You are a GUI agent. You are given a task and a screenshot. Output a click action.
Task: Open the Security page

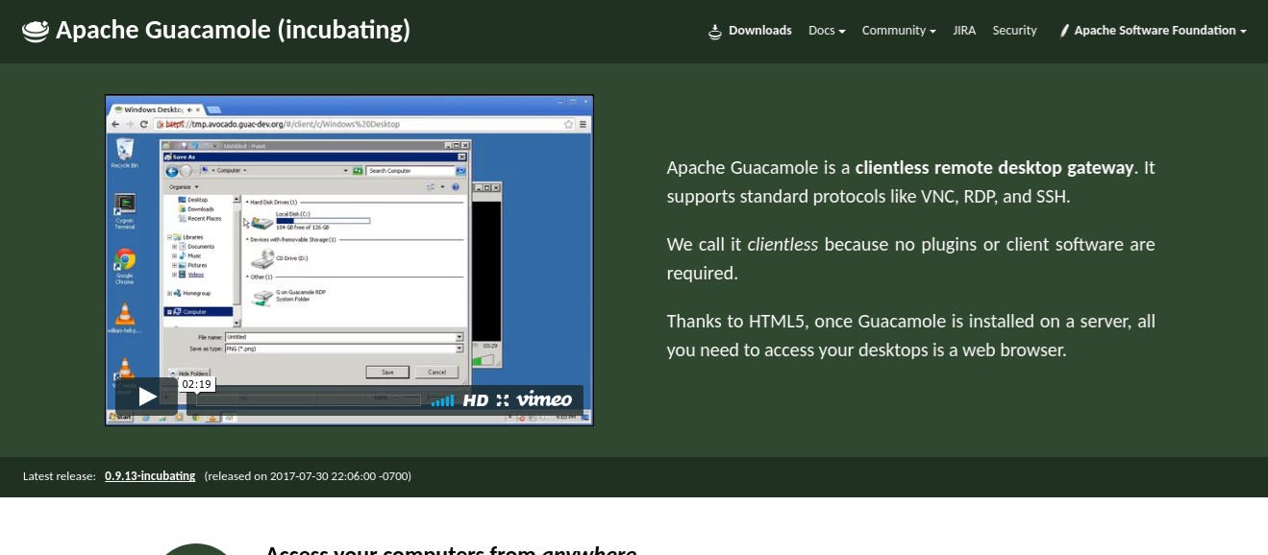click(1014, 31)
